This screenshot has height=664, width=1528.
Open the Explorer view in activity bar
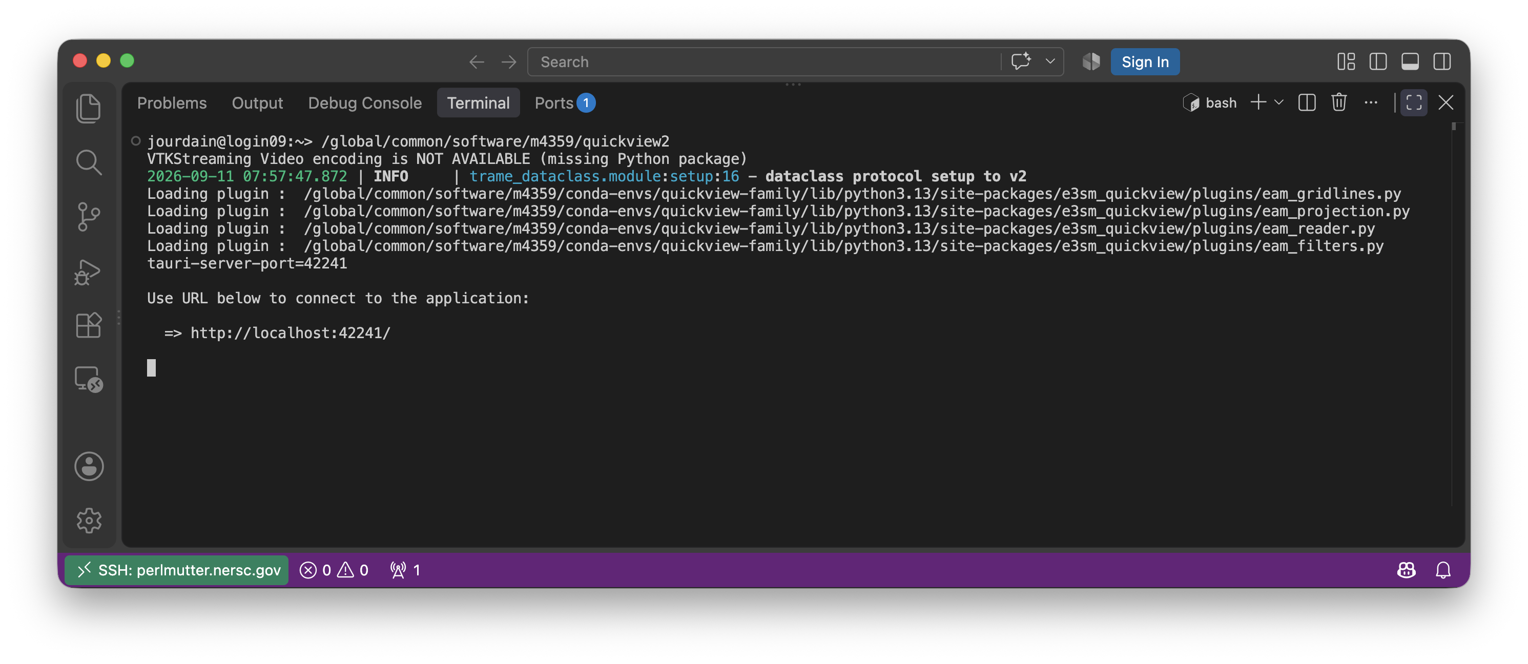(x=89, y=109)
